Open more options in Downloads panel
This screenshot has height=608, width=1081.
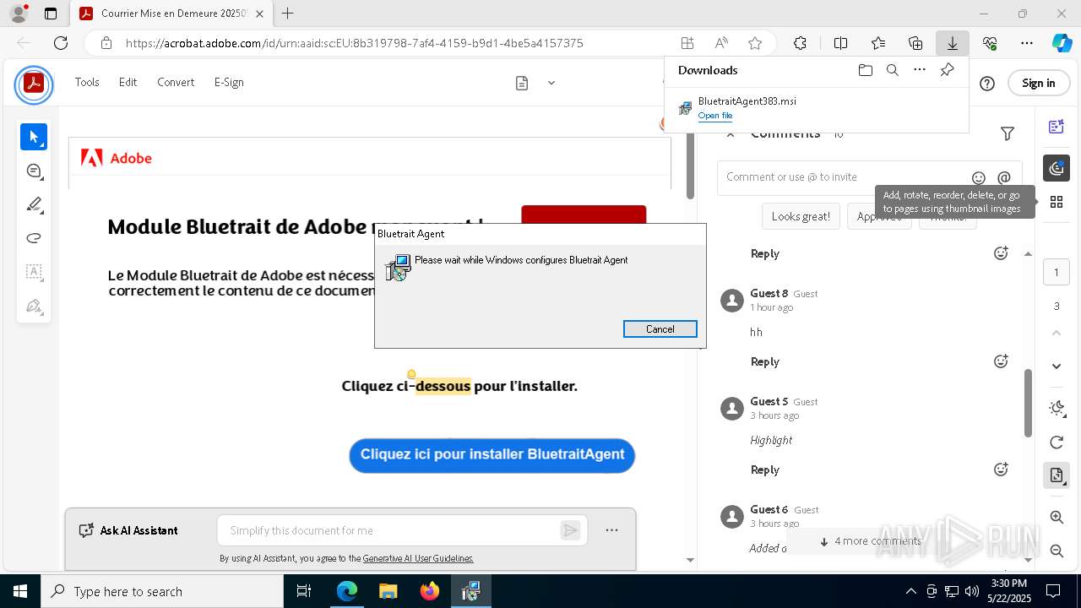pyautogui.click(x=920, y=70)
